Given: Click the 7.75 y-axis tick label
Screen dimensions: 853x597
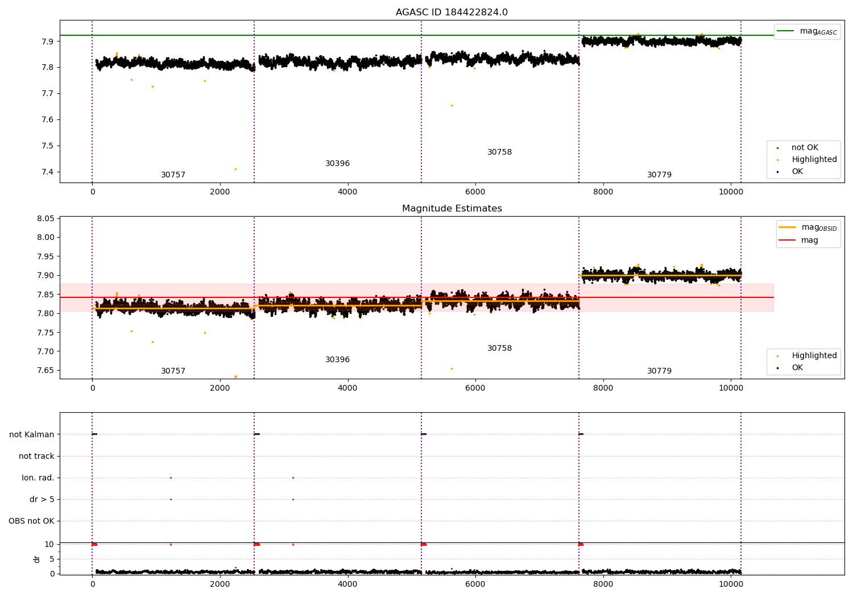Looking at the screenshot, I should (x=45, y=333).
